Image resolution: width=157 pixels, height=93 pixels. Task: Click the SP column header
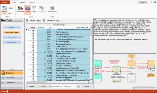(x=51, y=27)
